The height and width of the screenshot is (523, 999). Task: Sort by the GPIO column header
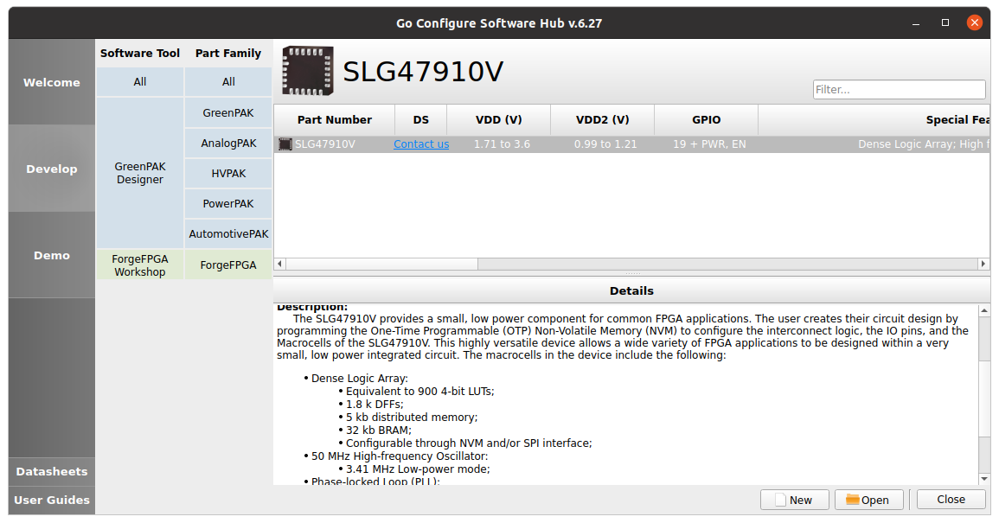click(707, 120)
